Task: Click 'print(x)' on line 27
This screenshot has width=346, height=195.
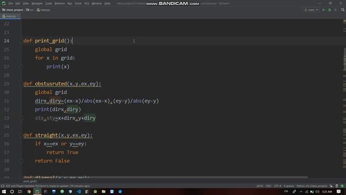Action: [58, 67]
